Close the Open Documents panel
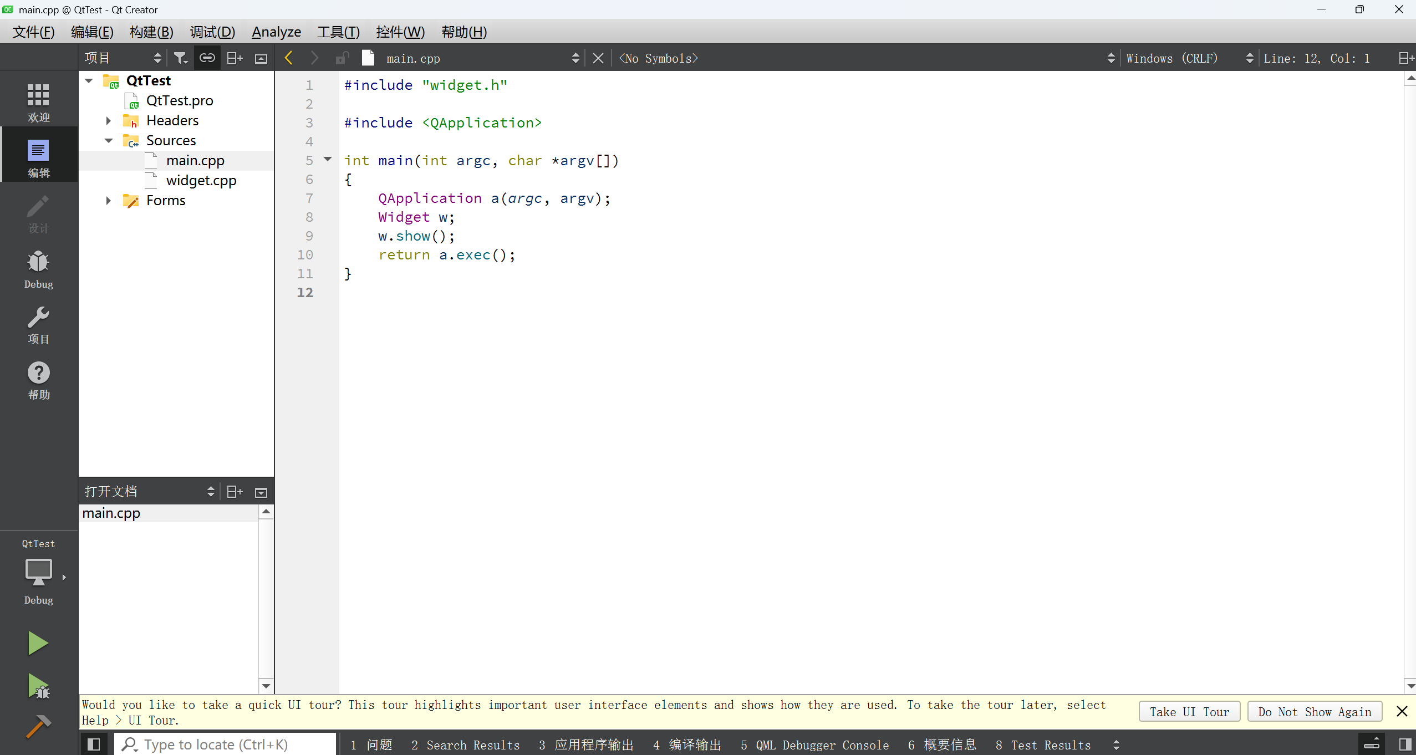Viewport: 1416px width, 755px height. coord(261,492)
